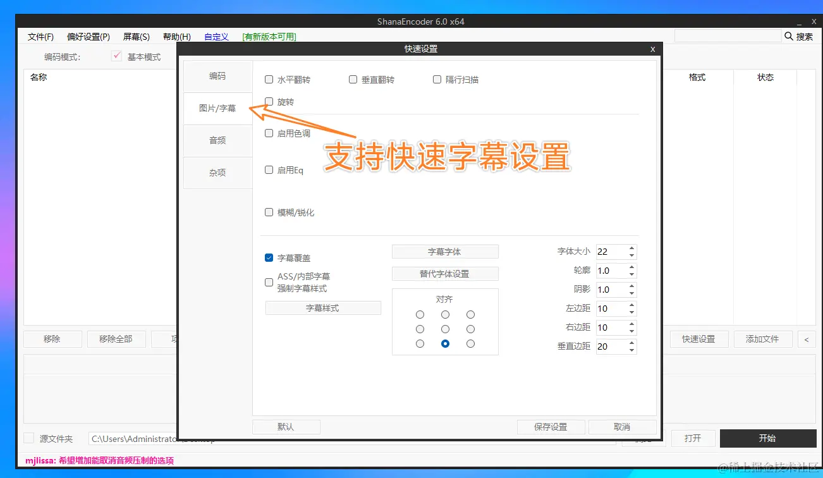823x478 pixels.
Task: Switch to the 编码 tab
Action: 217,76
